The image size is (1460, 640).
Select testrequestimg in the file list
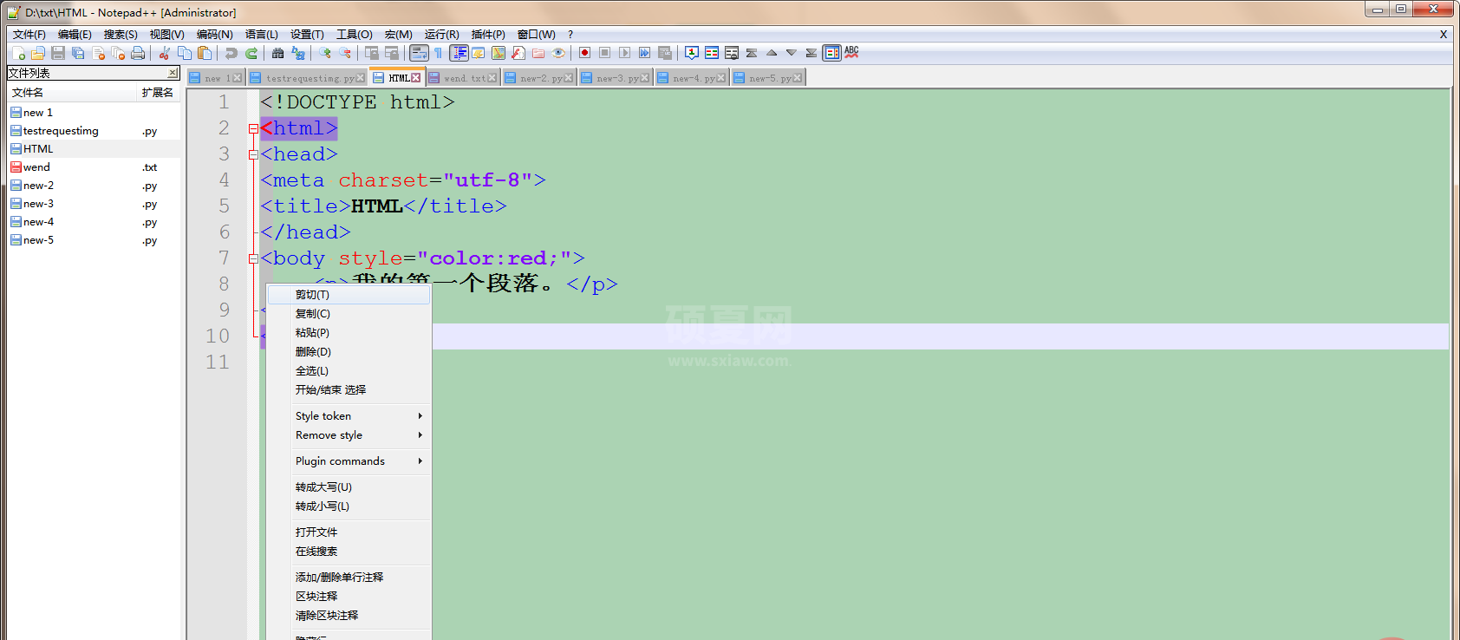click(x=61, y=131)
